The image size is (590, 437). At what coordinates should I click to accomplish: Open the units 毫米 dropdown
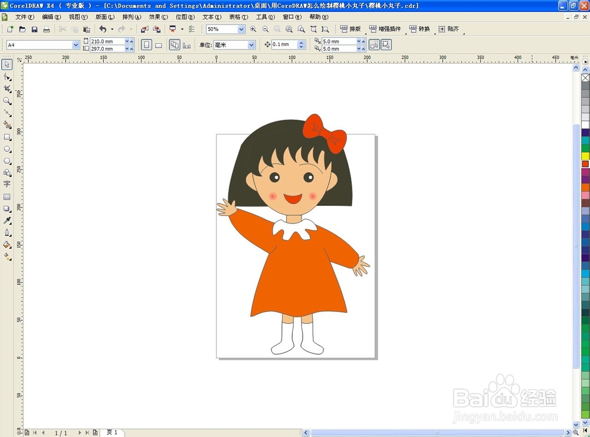pos(251,45)
